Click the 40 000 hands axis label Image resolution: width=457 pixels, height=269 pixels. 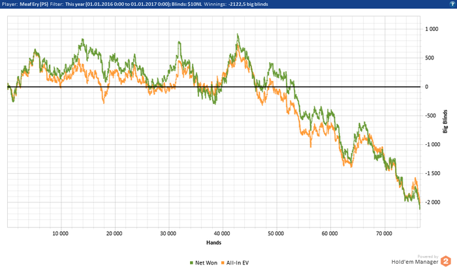(222, 234)
